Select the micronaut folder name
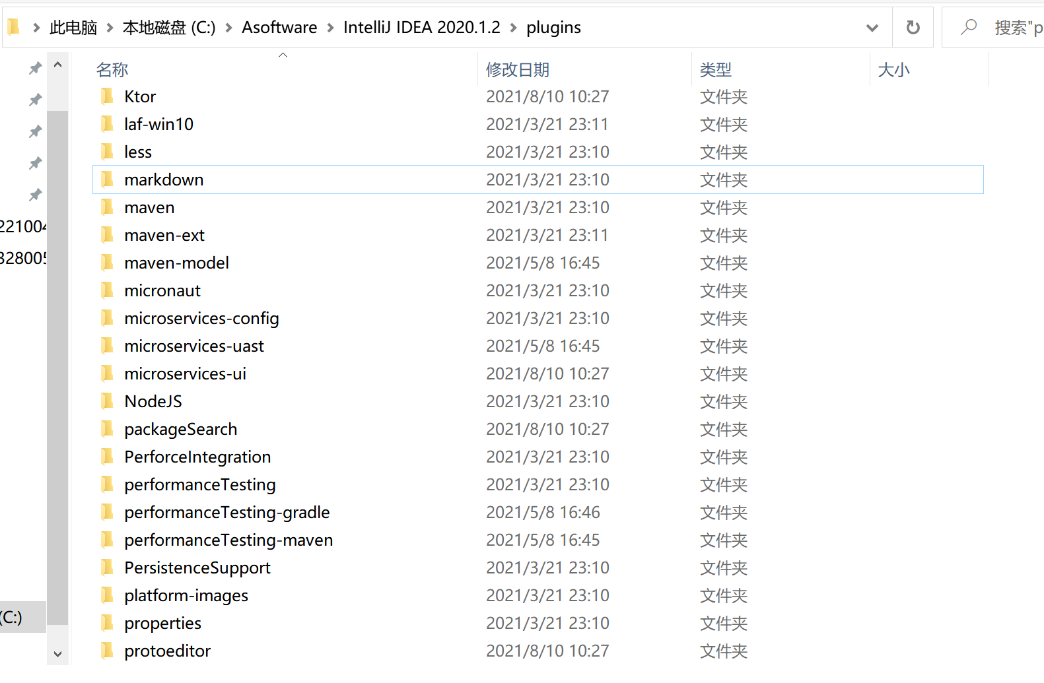This screenshot has height=683, width=1044. [x=162, y=290]
